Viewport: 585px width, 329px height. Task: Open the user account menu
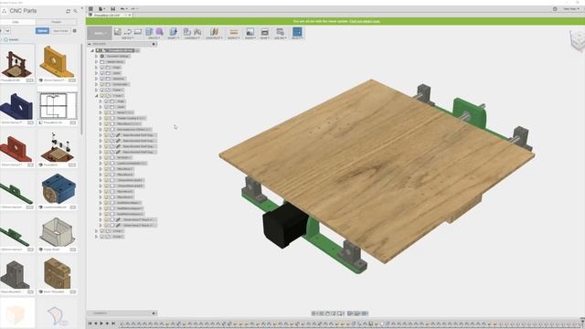point(570,9)
